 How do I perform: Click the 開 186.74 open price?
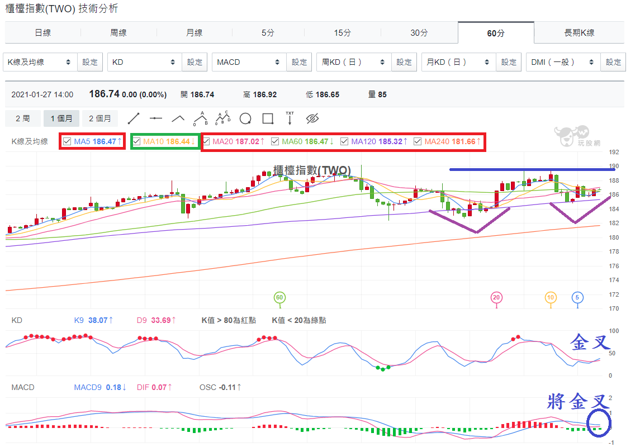click(x=197, y=94)
